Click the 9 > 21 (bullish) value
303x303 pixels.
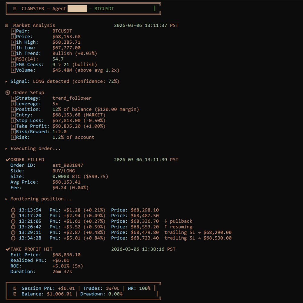(75, 65)
